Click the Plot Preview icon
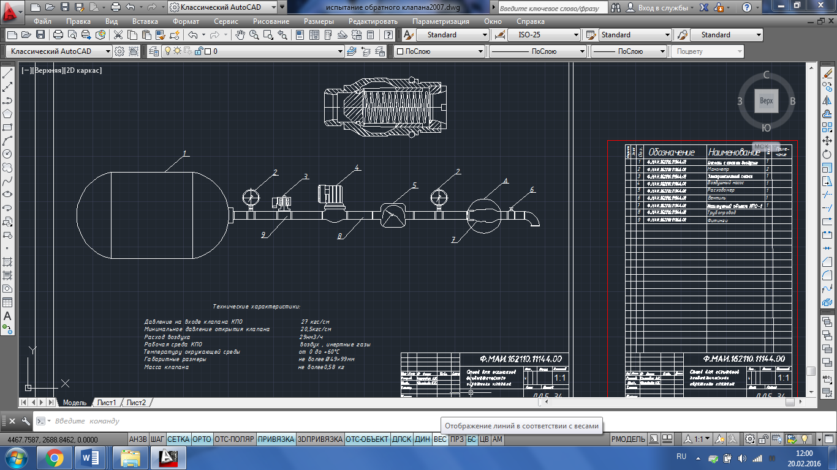The width and height of the screenshot is (837, 470). click(72, 35)
